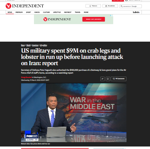Go to the IndyBest section
The image size is (150, 149).
pyautogui.click(x=68, y=12)
